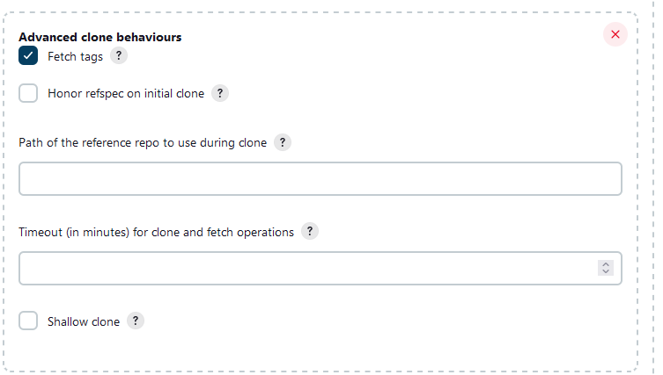Click the "Timeout (in minutes)" label text
The width and height of the screenshot is (663, 375).
(x=156, y=233)
